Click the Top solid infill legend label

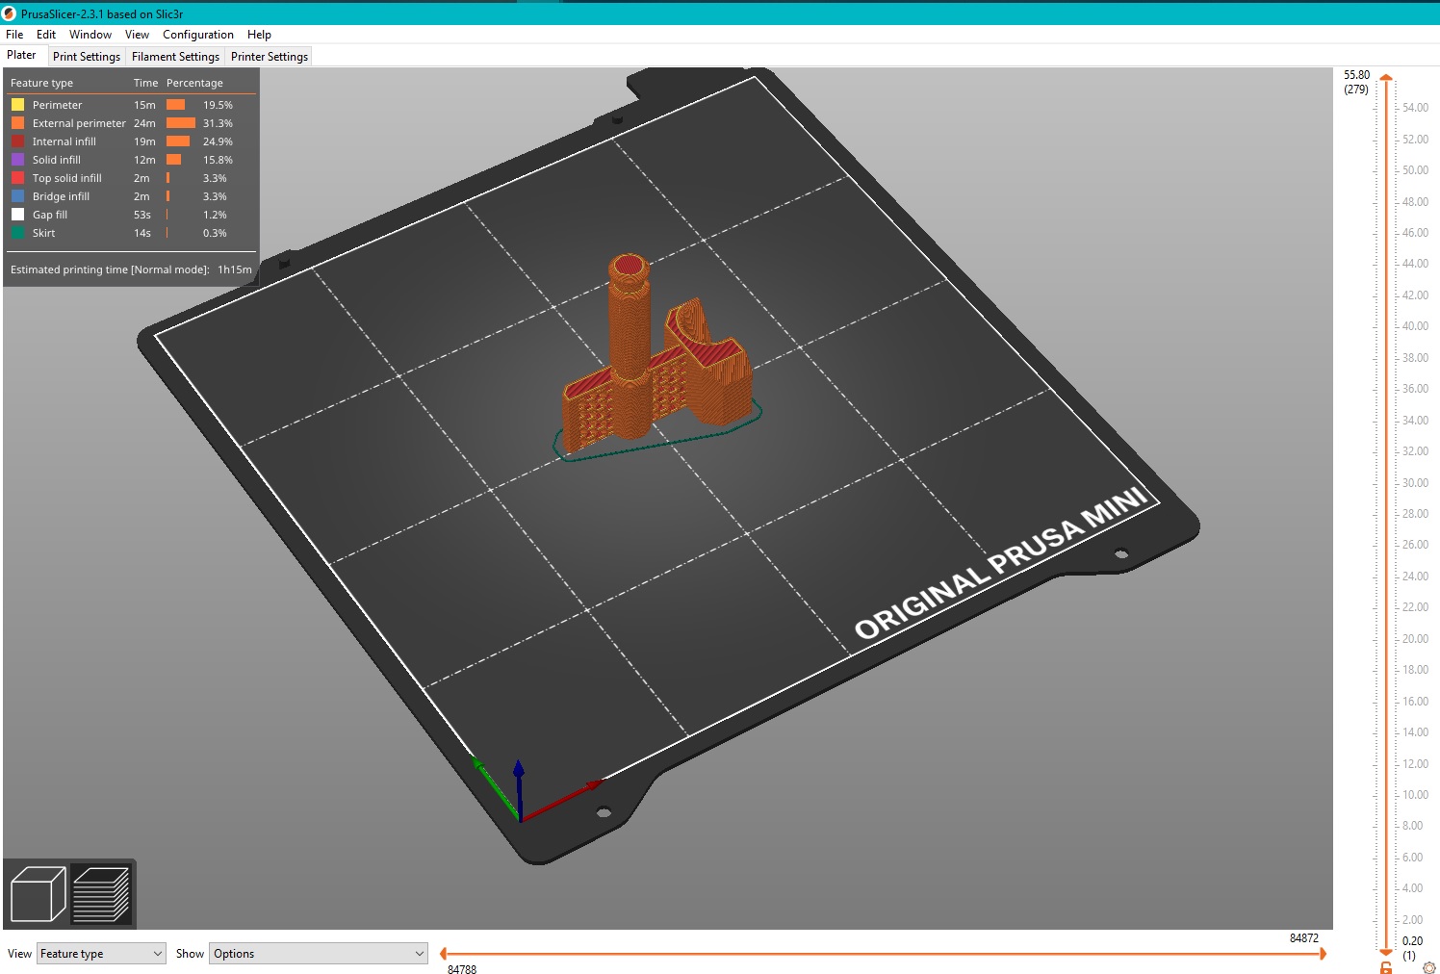click(x=66, y=178)
